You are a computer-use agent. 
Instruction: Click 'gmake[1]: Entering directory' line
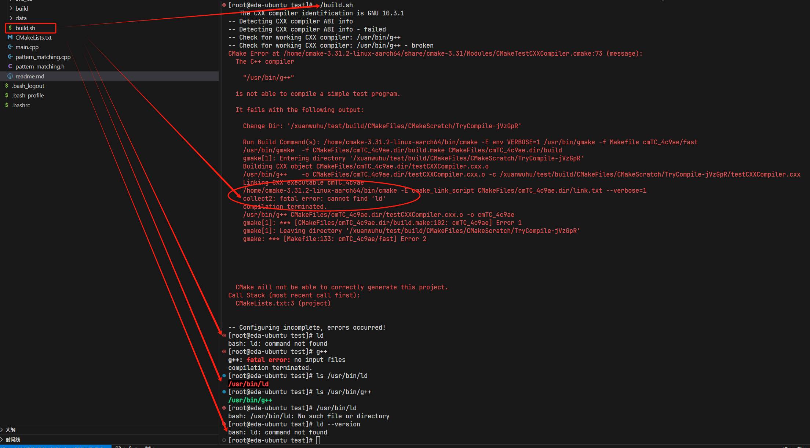pyautogui.click(x=413, y=158)
